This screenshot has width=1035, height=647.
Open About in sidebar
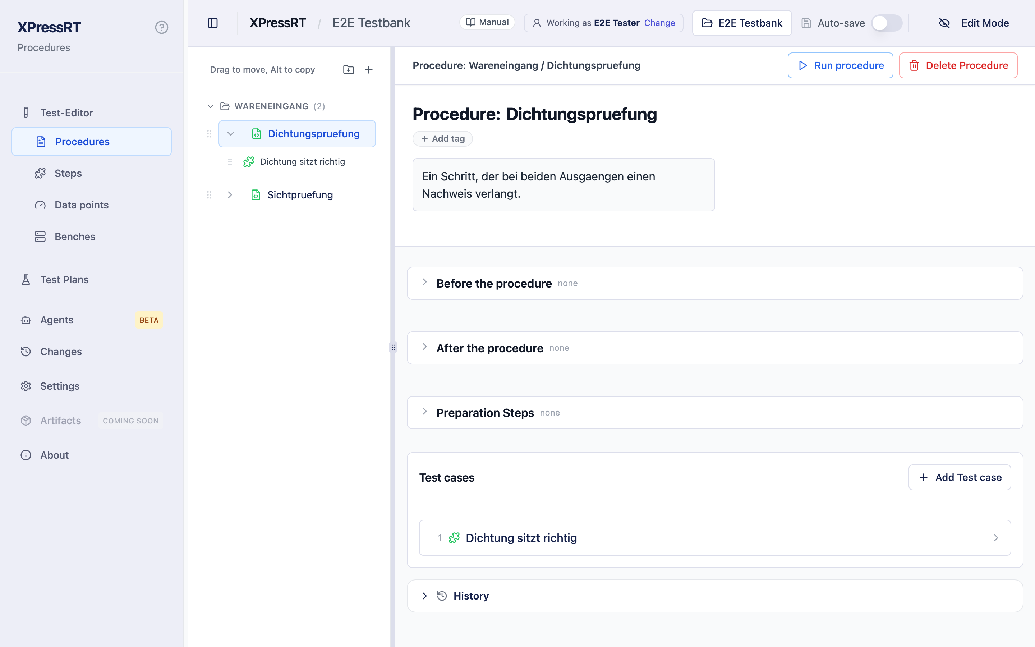pos(92,455)
